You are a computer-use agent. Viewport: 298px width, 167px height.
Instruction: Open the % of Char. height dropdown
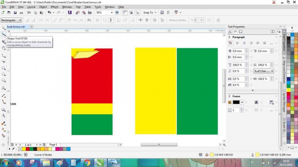pos(264,71)
